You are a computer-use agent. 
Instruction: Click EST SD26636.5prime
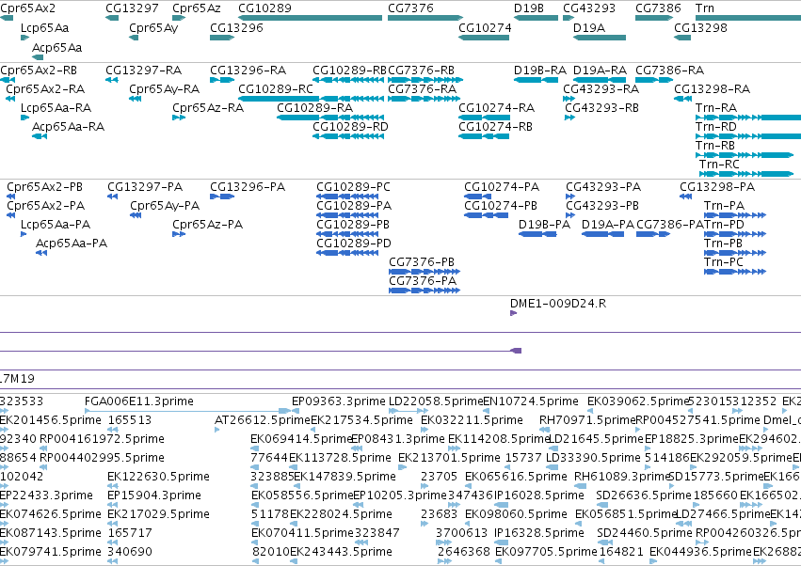point(644,495)
